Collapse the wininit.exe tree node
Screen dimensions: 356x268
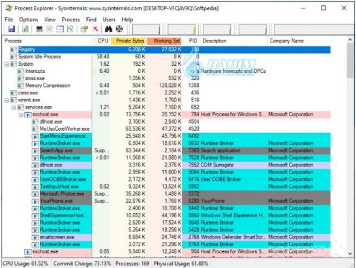tap(6, 100)
